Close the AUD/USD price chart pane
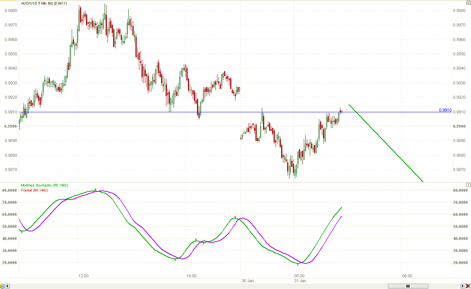 pos(468,3)
